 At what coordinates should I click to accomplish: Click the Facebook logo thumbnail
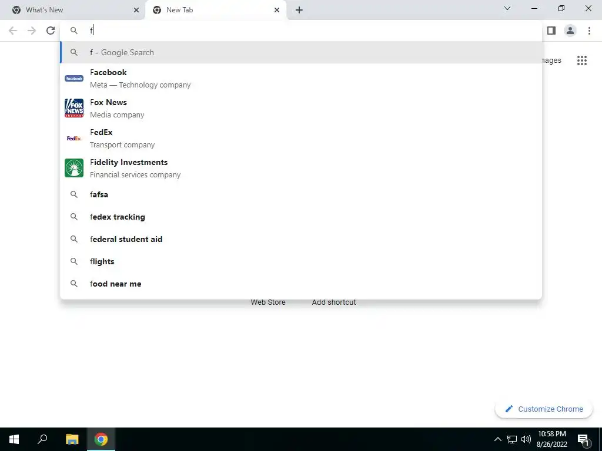tap(74, 78)
